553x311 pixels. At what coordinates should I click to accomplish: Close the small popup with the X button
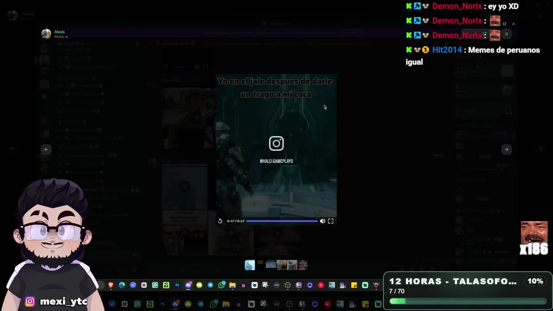[x=506, y=34]
